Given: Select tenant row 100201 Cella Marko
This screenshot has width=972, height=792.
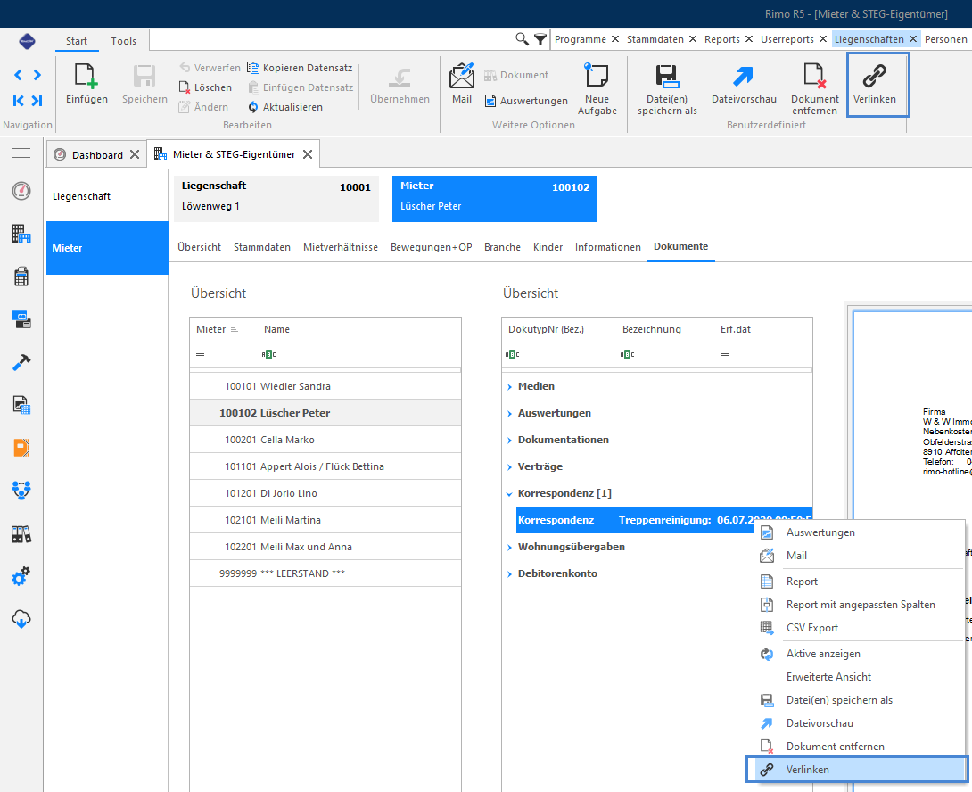Looking at the screenshot, I should [325, 440].
